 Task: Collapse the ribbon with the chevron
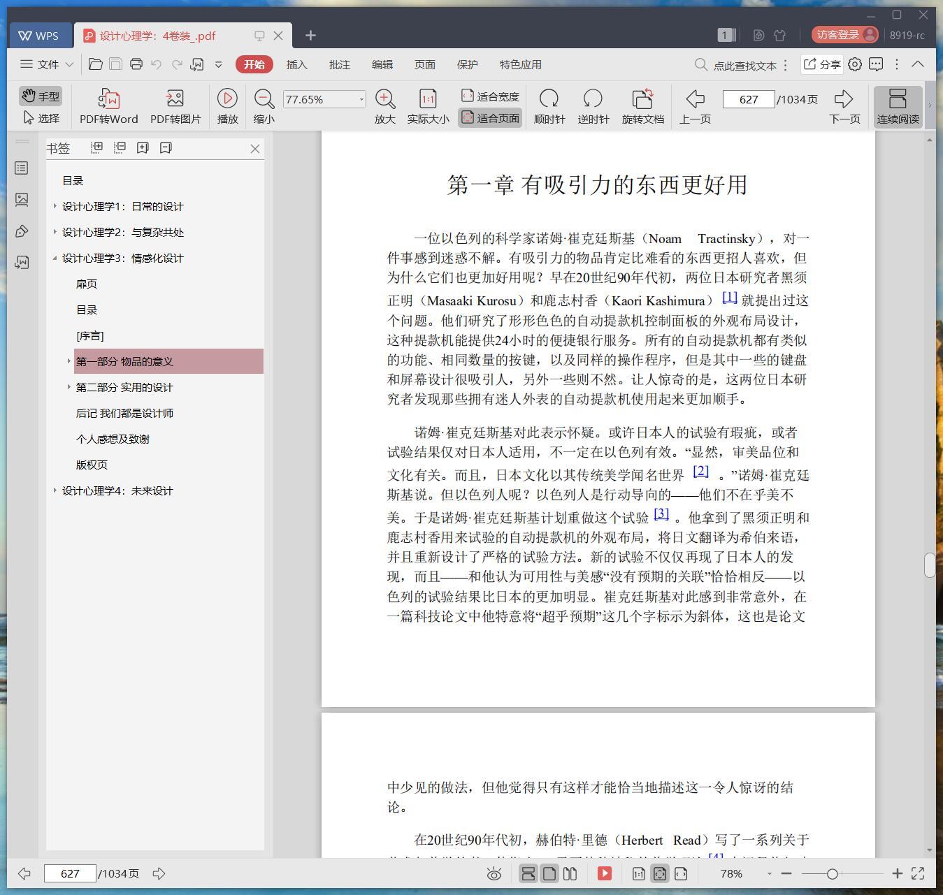pos(918,64)
